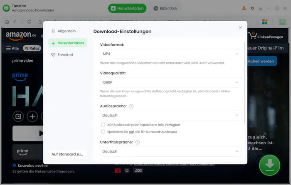Click the Audiosprache info icon
The image size is (291, 185).
point(131,106)
